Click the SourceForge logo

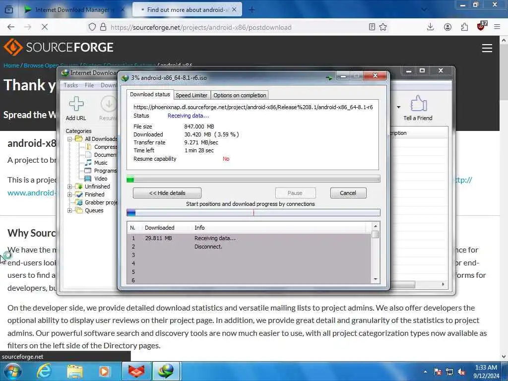coord(59,47)
